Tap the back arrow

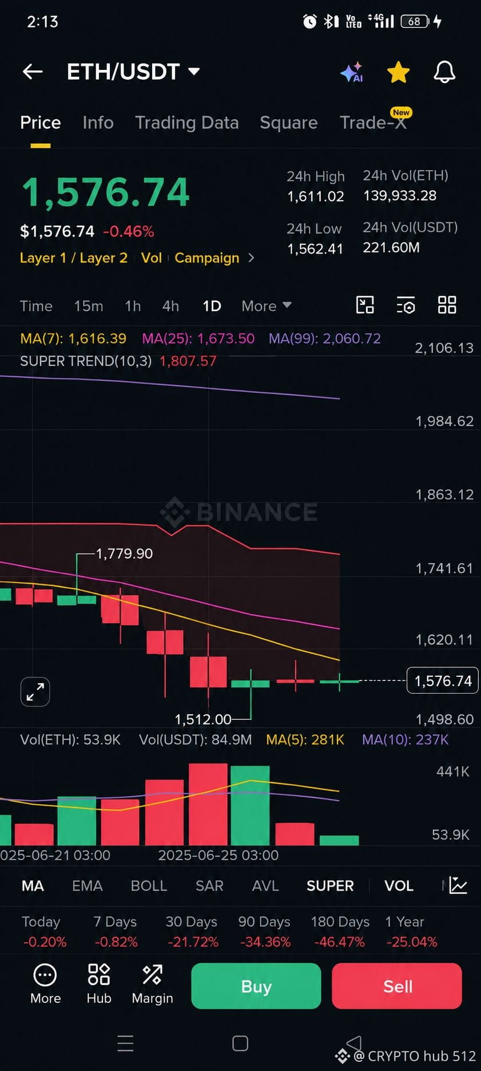coord(33,72)
